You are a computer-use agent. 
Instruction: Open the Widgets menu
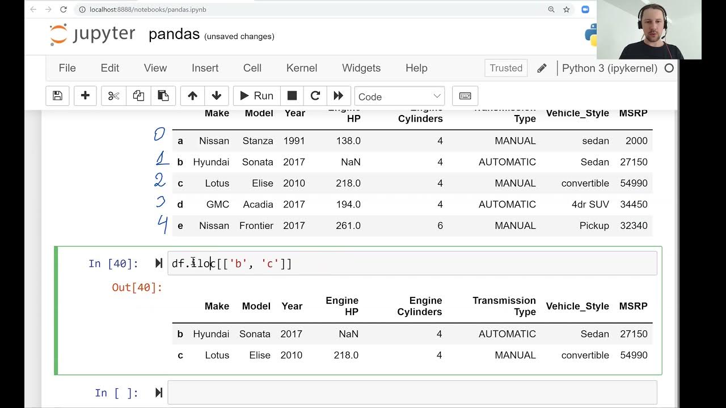[361, 68]
